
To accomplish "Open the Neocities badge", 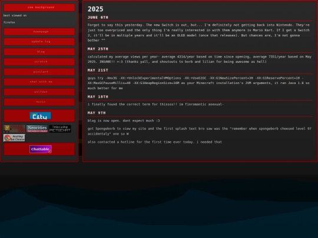I will tap(37, 129).
